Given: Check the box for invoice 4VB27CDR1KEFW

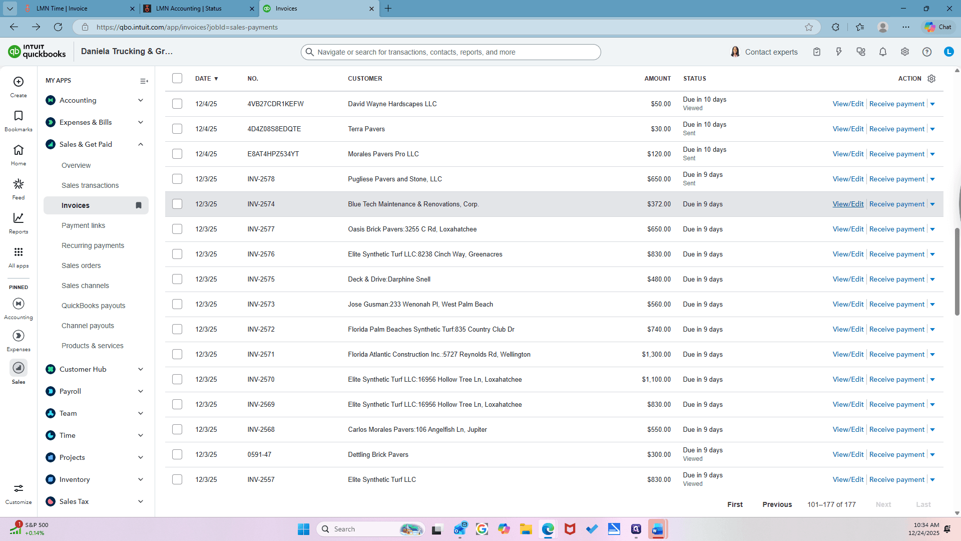Looking at the screenshot, I should point(177,104).
